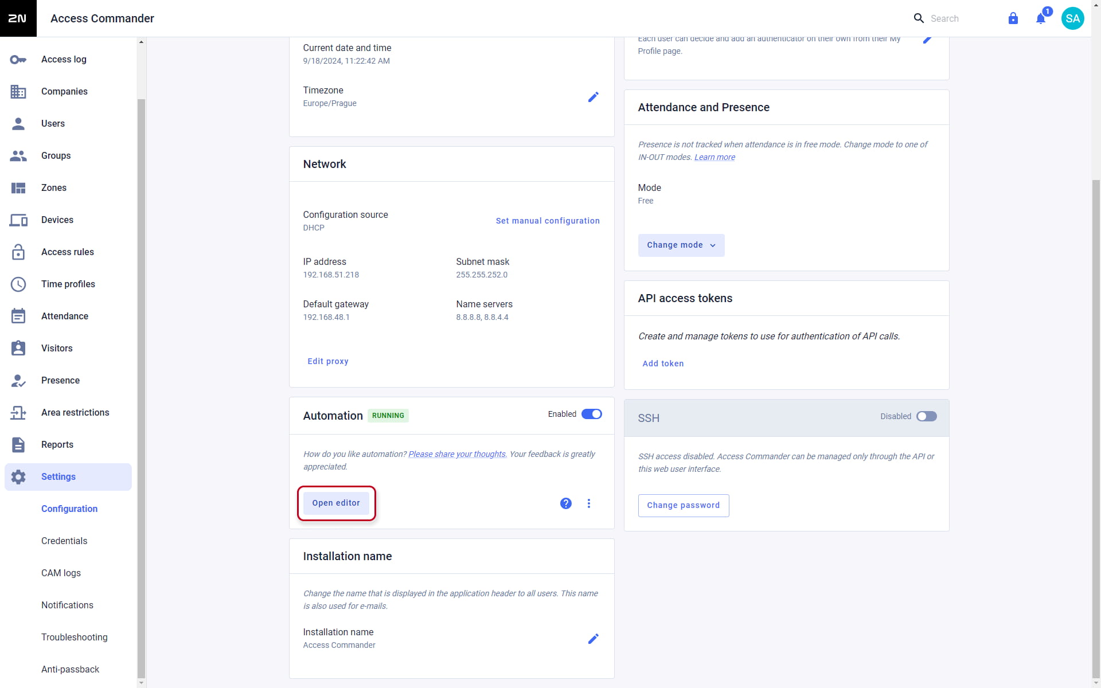1101x688 pixels.
Task: Click the Access Commander header title
Action: coord(102,18)
